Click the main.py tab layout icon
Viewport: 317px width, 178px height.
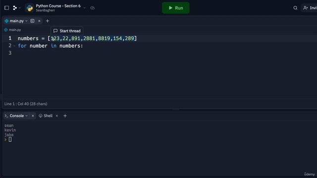pyautogui.click(x=32, y=21)
